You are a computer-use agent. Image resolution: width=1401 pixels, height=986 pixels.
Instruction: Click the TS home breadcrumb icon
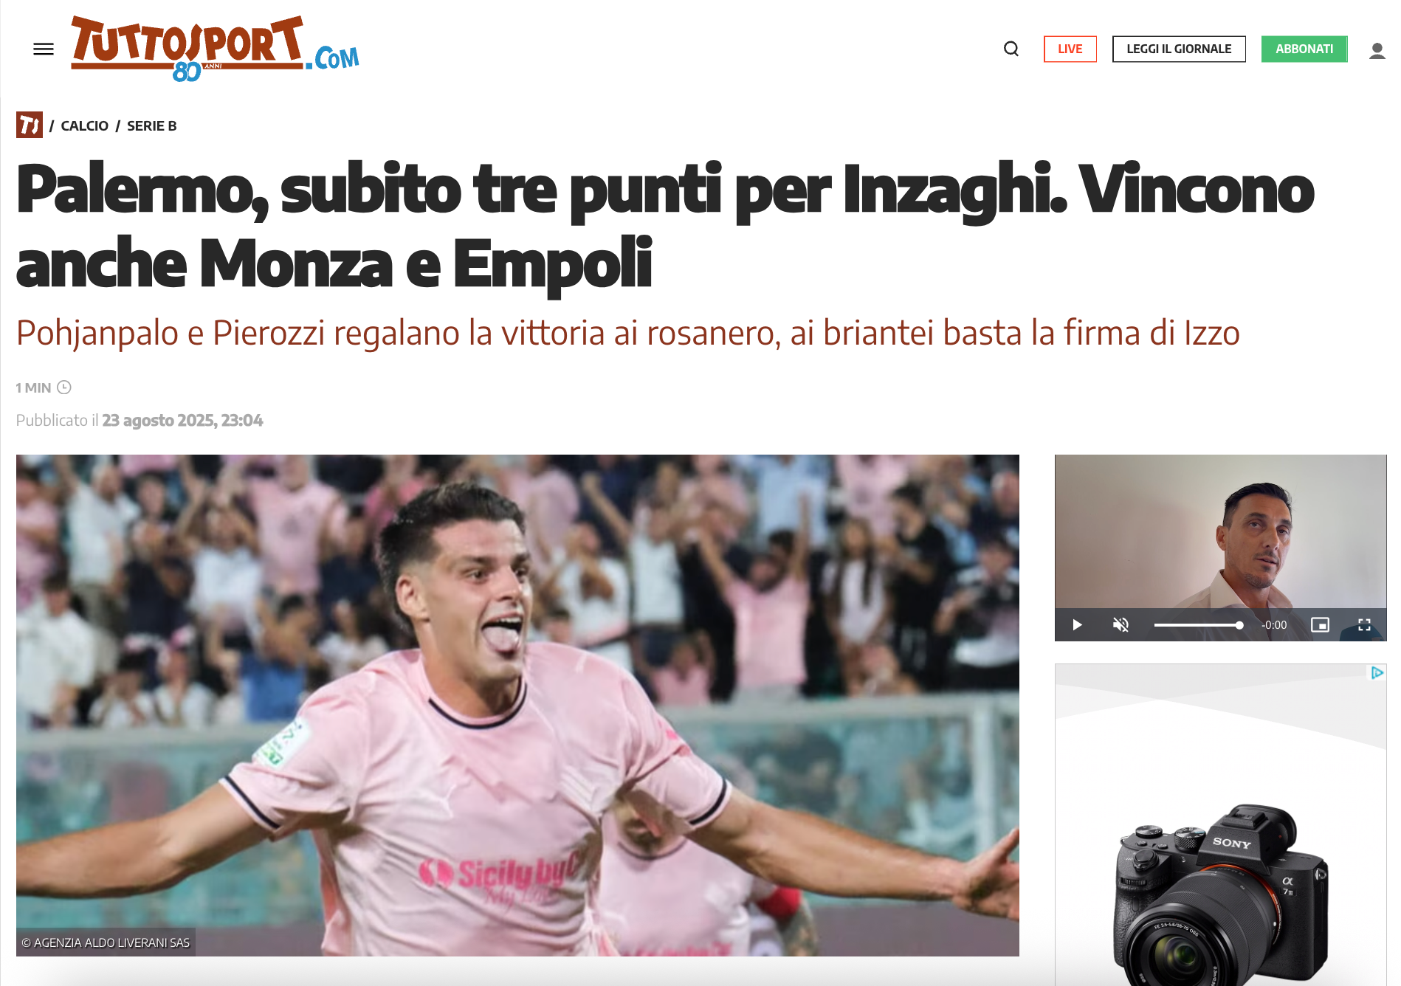[x=30, y=125]
